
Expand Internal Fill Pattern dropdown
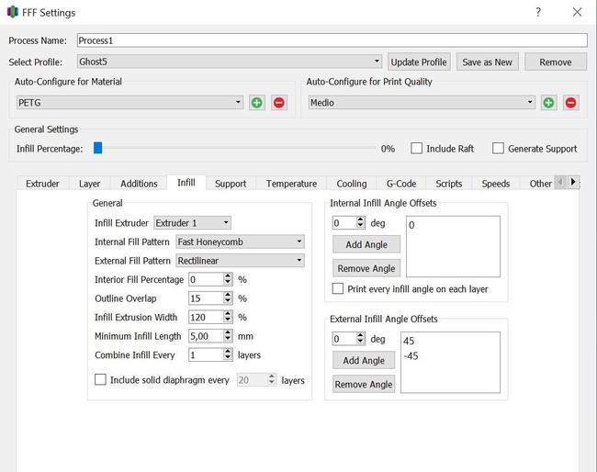coord(240,242)
